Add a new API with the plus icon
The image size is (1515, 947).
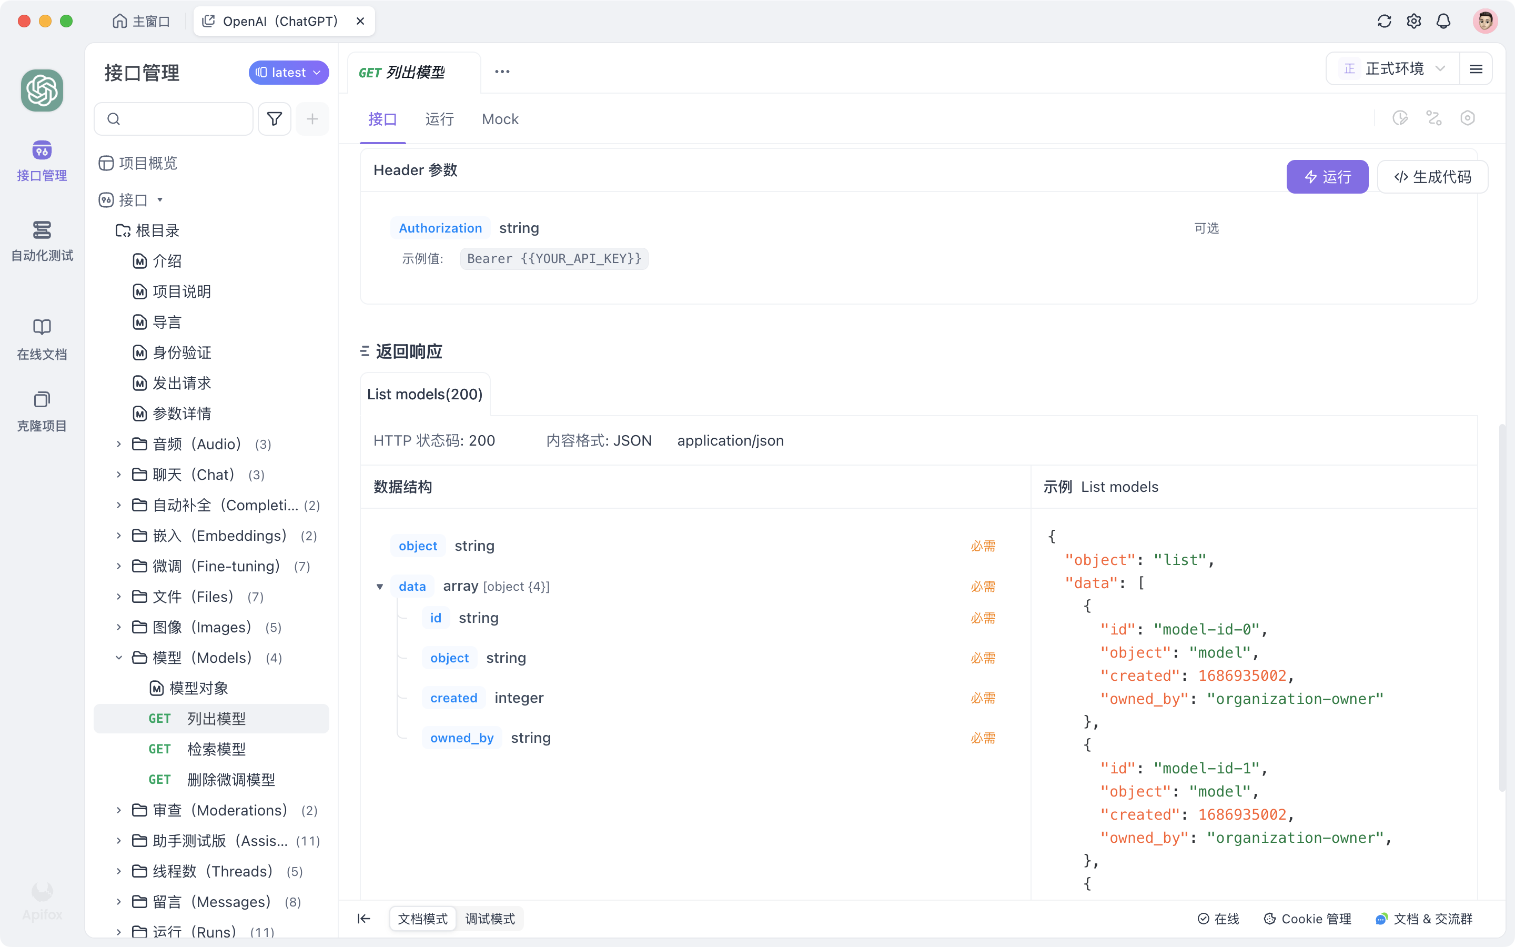312,118
